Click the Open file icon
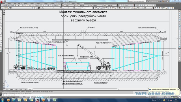This screenshot has width=181, height=102. click(x=4, y=5)
